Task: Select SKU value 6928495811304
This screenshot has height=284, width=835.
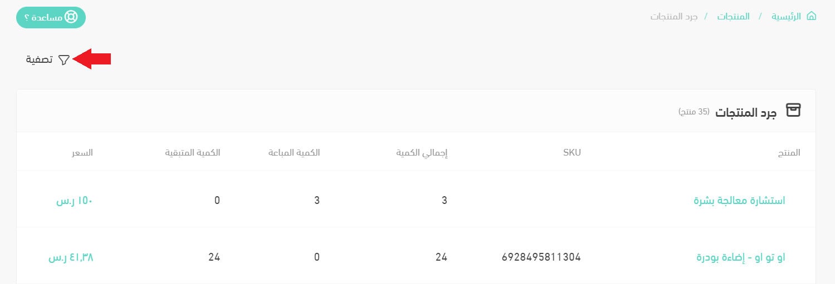Action: pyautogui.click(x=541, y=257)
